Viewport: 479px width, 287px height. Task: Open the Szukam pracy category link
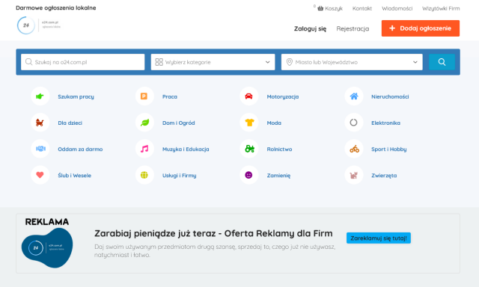click(76, 96)
